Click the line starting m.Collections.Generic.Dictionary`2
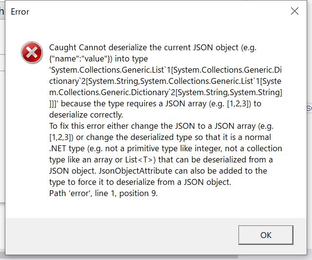This screenshot has height=260, width=312. point(166,92)
